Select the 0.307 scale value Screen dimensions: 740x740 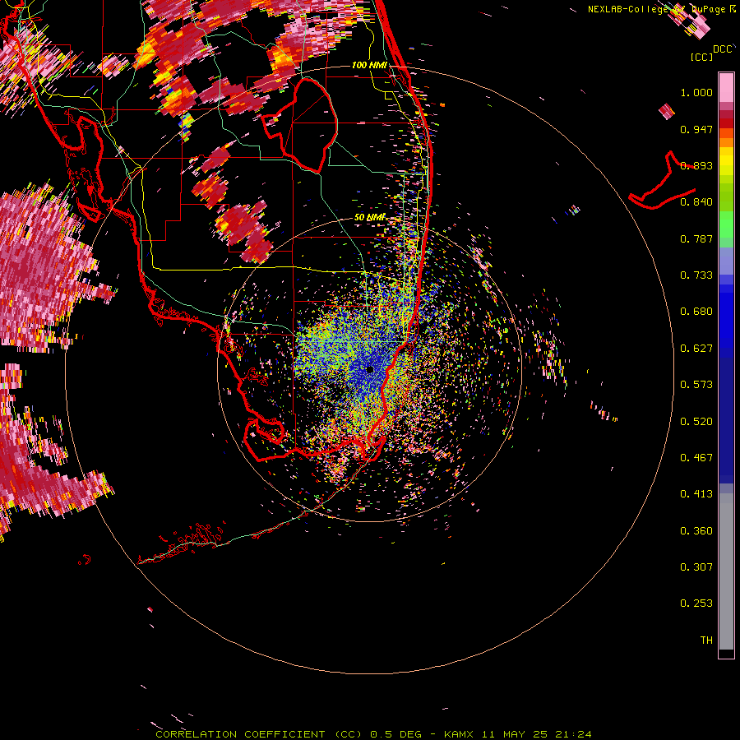(x=696, y=567)
